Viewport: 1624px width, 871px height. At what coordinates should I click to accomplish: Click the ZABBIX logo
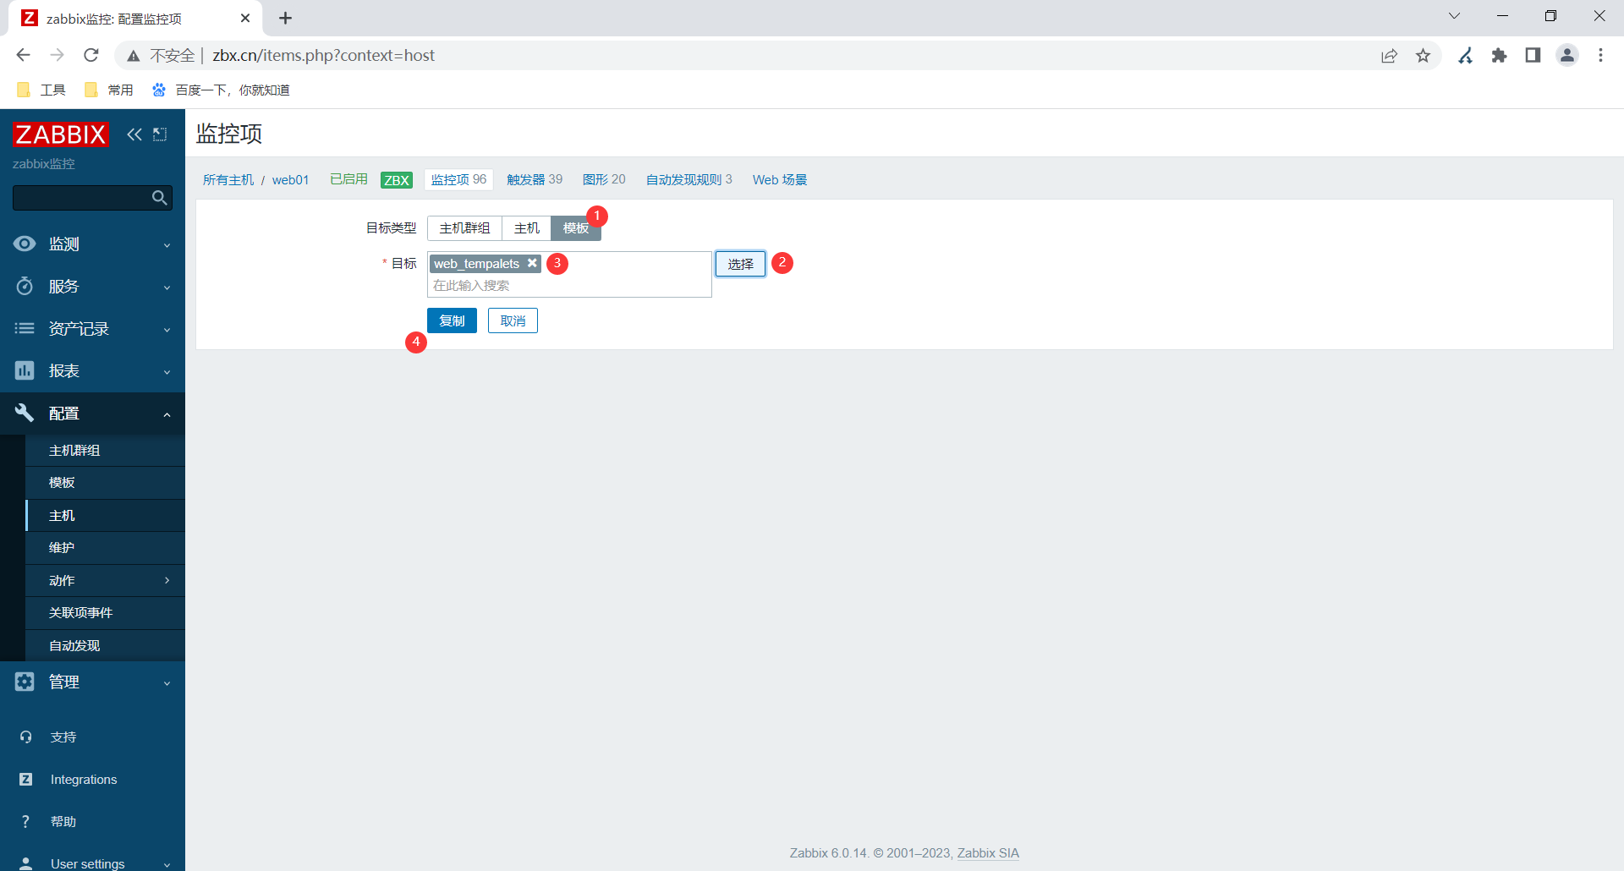click(x=61, y=134)
